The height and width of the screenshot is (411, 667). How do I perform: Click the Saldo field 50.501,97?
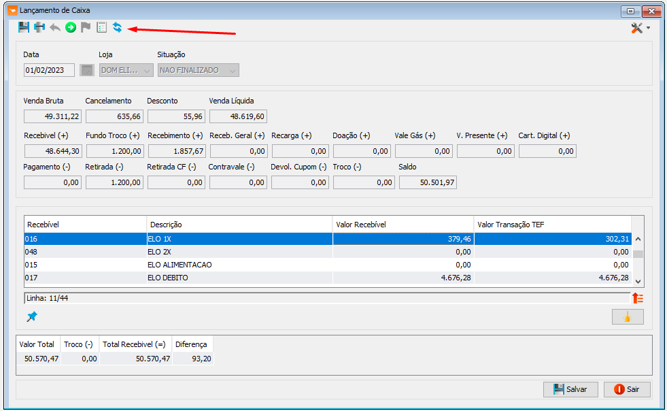pos(428,182)
